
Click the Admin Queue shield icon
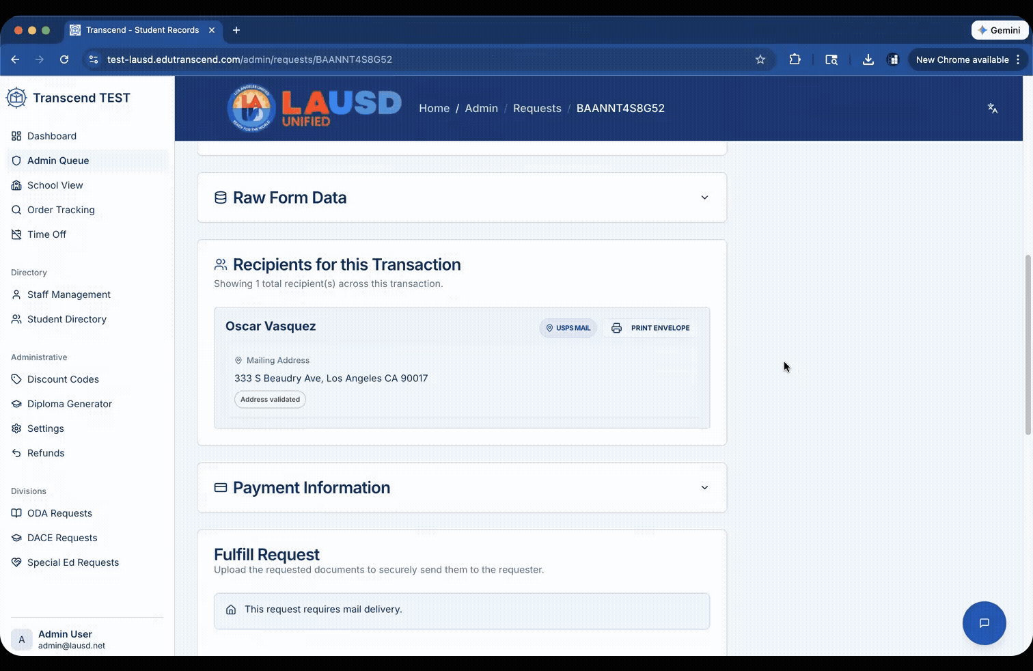tap(16, 161)
